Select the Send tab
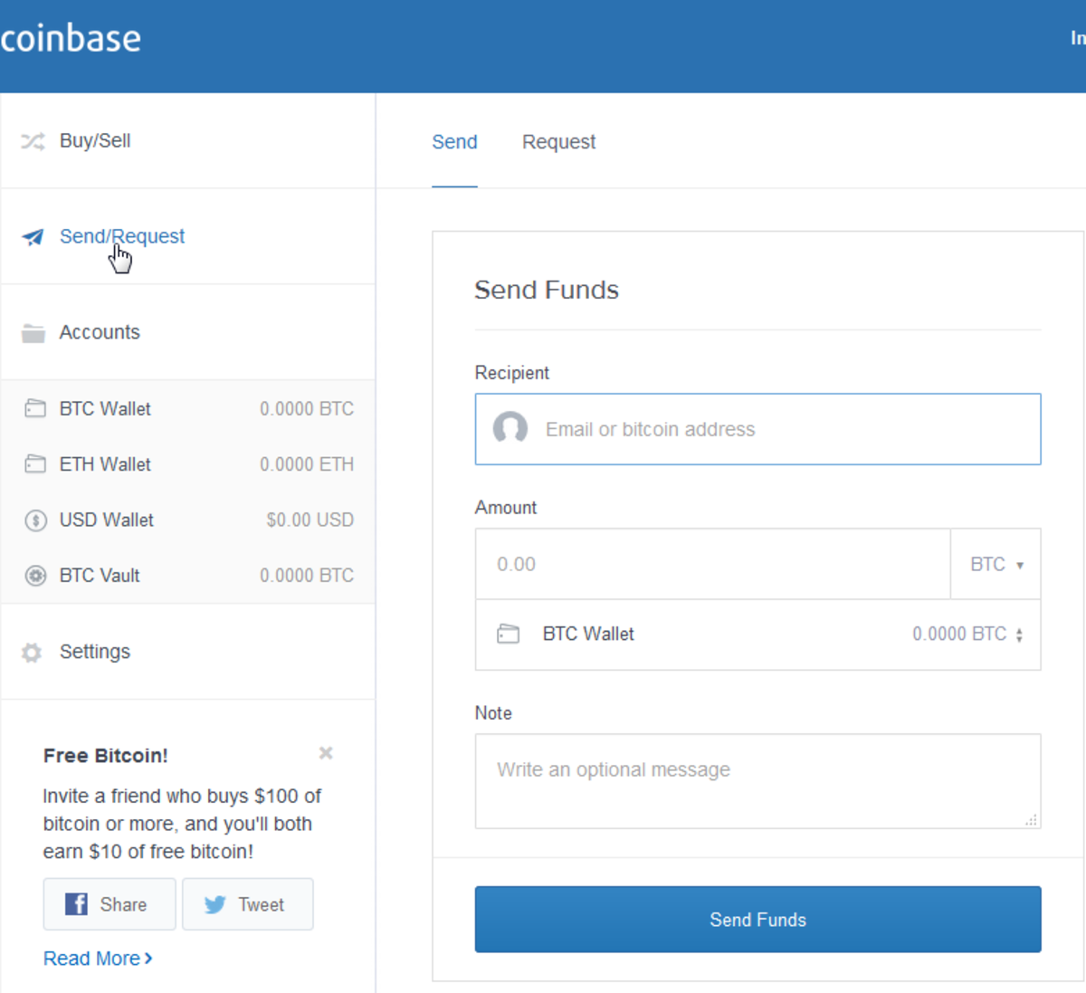This screenshot has height=993, width=1086. click(x=454, y=142)
